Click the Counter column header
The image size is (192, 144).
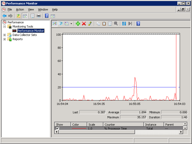tap(123, 125)
